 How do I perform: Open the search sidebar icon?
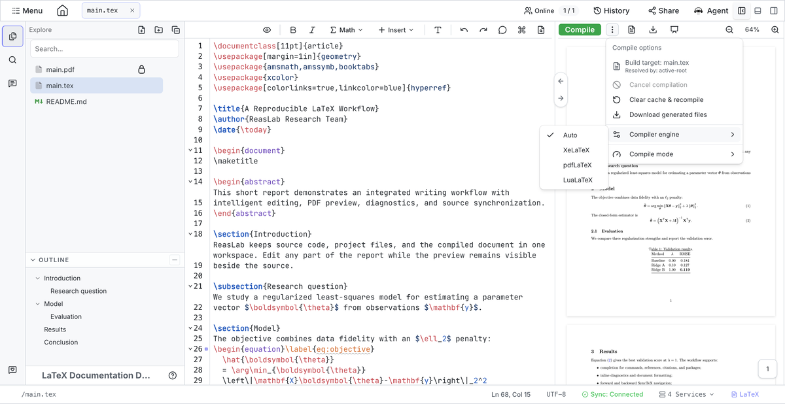12,60
